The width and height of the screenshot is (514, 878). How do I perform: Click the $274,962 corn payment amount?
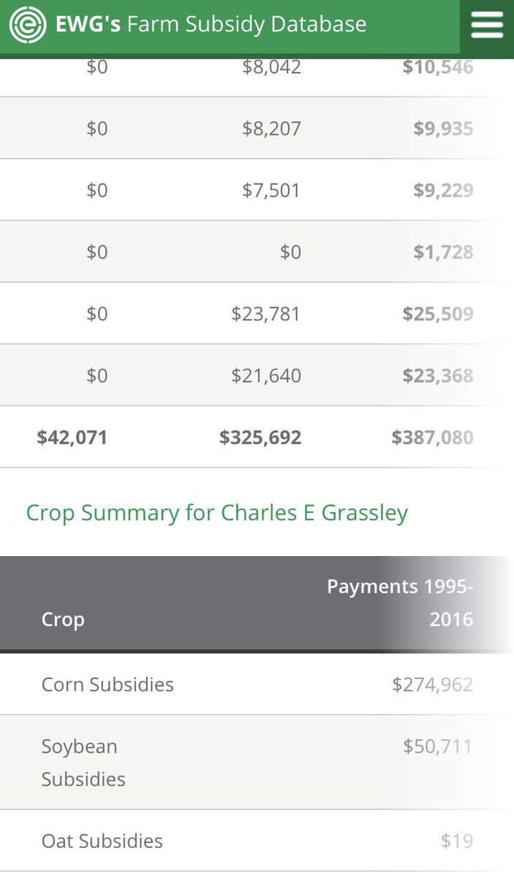(433, 685)
